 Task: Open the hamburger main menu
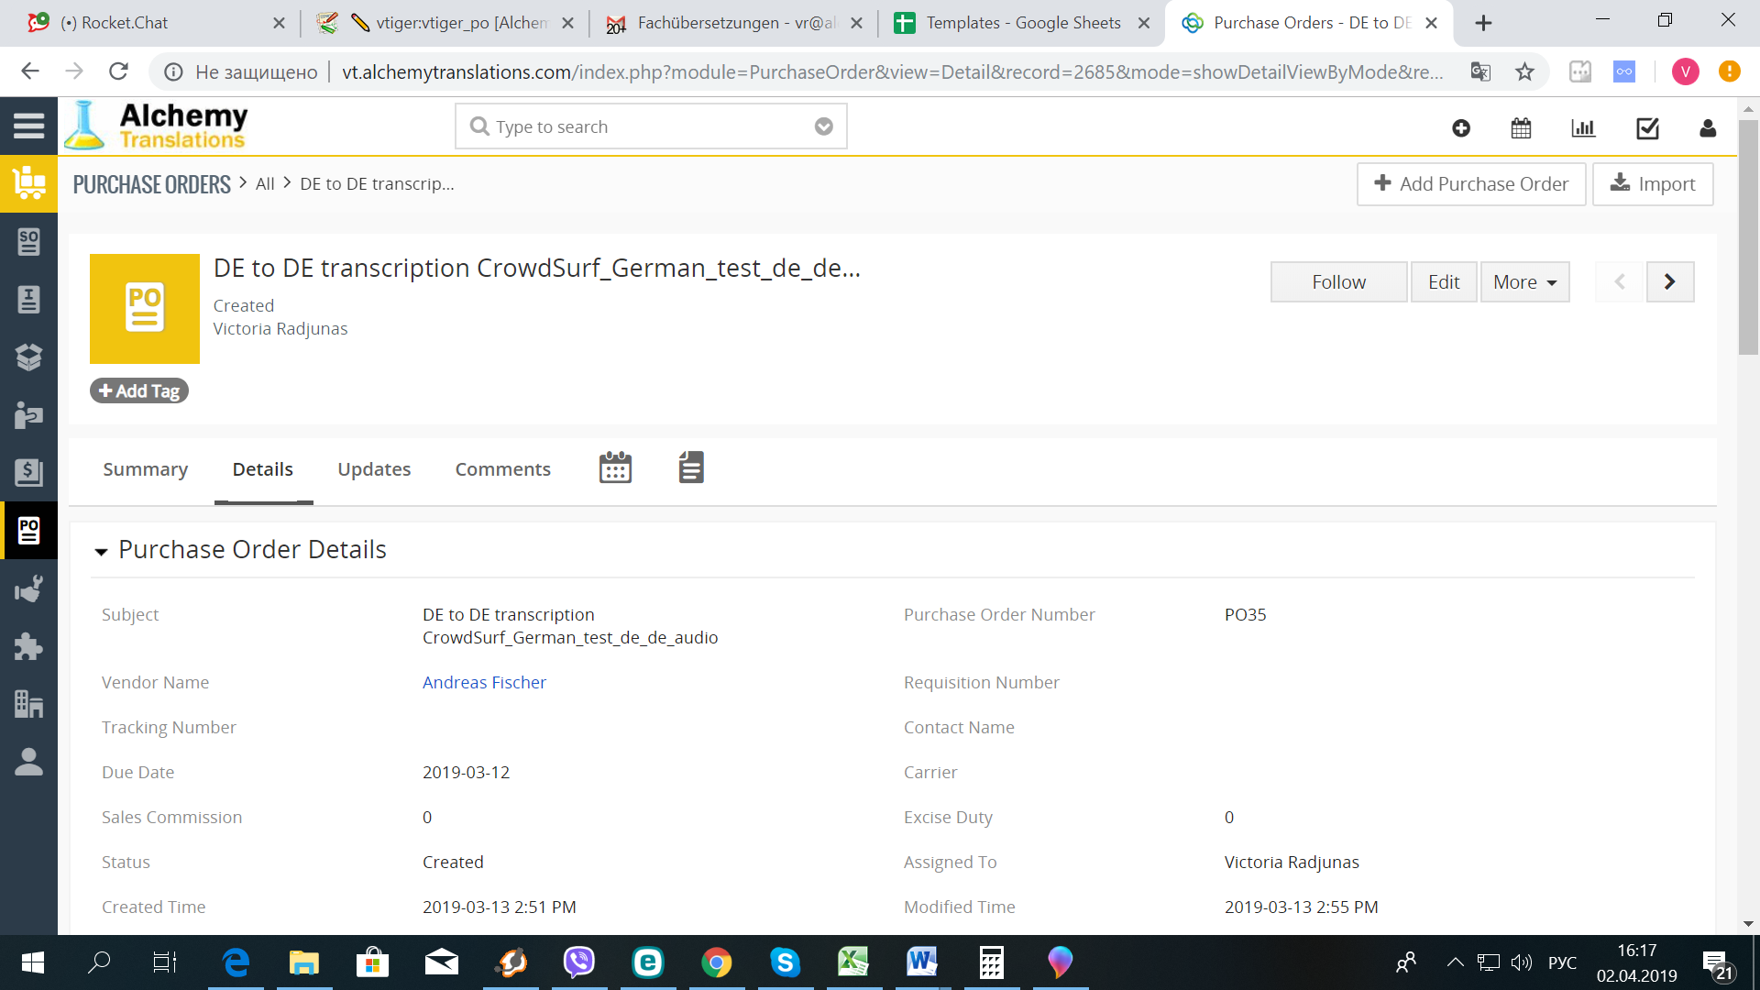pos(28,126)
